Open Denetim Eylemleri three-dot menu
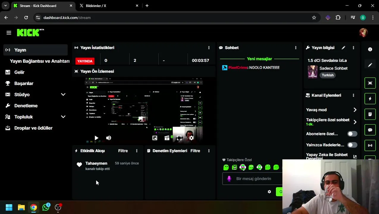 click(209, 151)
